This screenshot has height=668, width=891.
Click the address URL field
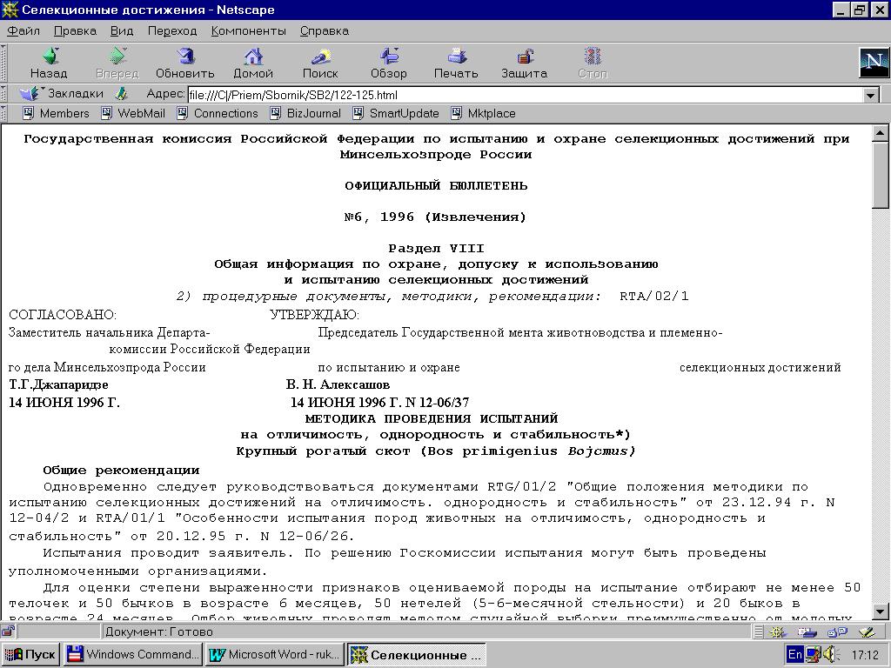tap(526, 95)
